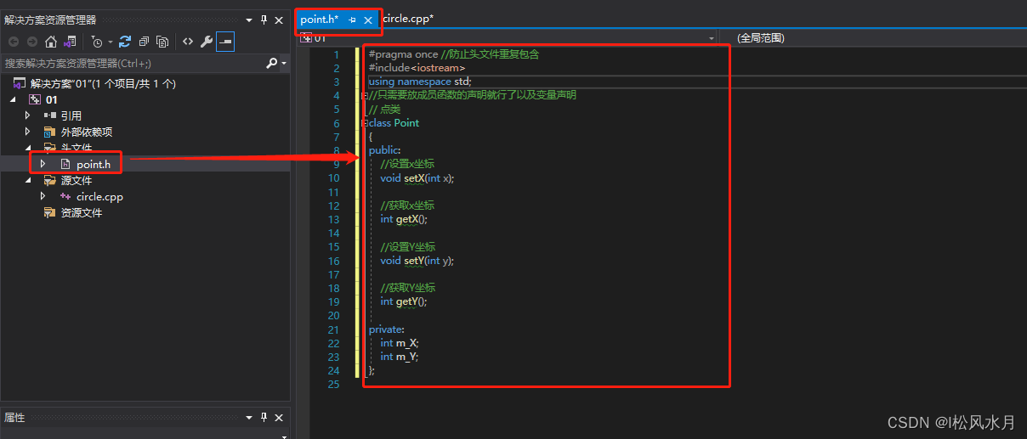Open dropdown arrow beside the clock filter icon

pos(110,42)
